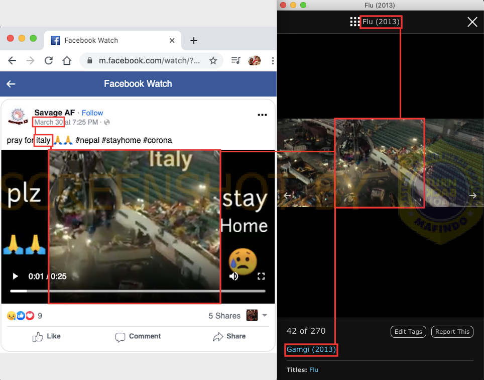Screen dimensions: 484x380
Task: Go to browser home page icon
Action: point(67,61)
